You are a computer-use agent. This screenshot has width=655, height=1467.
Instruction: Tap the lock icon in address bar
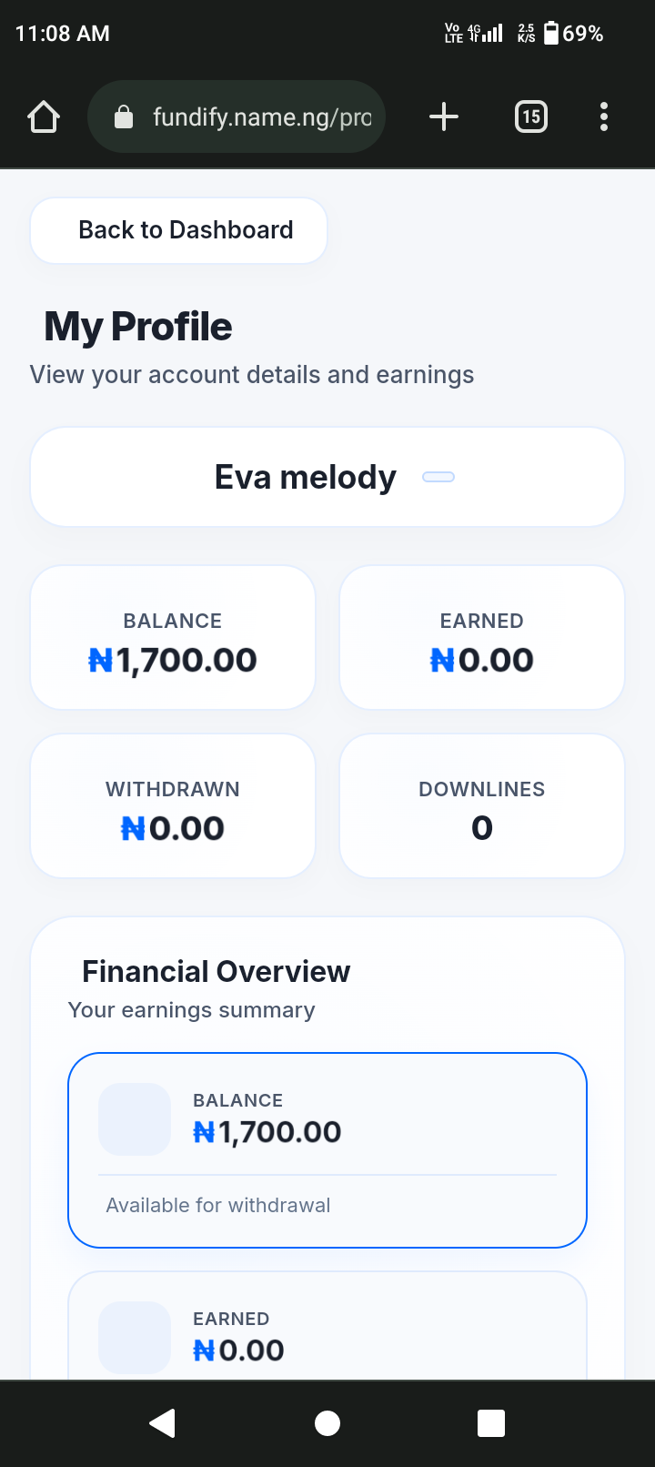[x=124, y=117]
